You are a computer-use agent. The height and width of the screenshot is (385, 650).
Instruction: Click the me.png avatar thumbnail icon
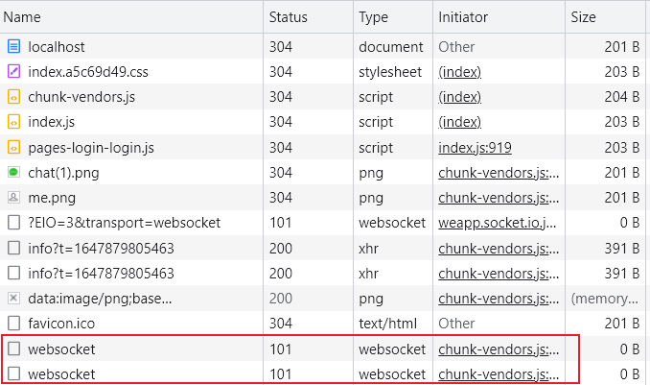[13, 197]
